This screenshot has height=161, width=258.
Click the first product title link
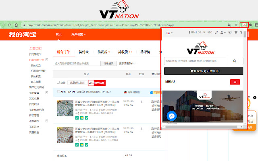[97, 103]
